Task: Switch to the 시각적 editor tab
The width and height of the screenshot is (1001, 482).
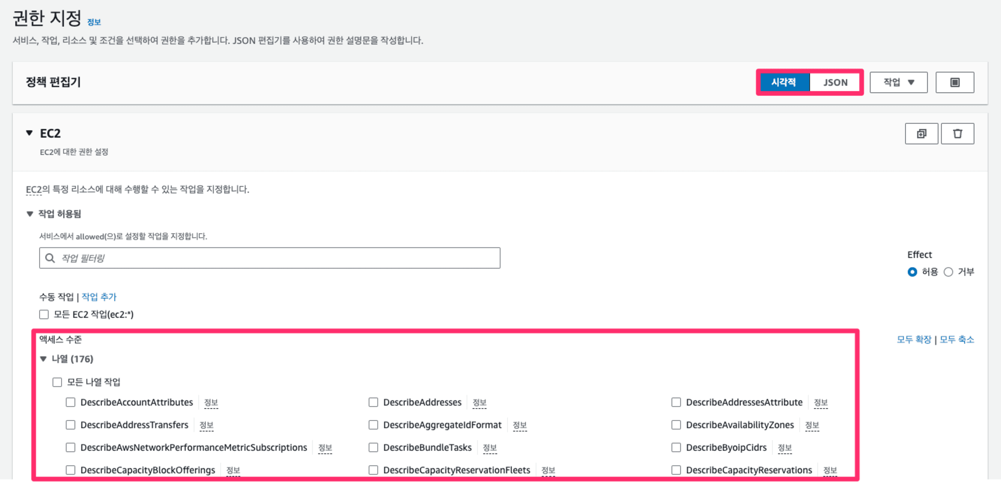Action: [x=784, y=82]
